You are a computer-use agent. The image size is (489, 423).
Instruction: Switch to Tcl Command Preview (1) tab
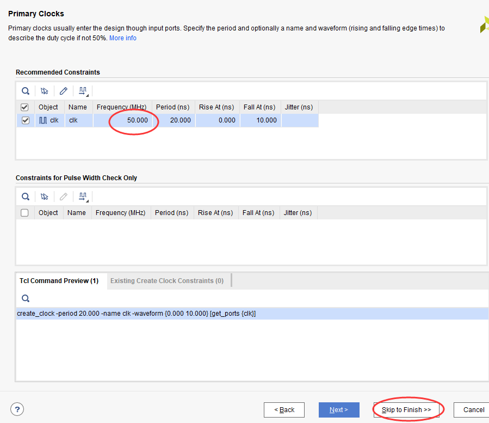pos(59,281)
